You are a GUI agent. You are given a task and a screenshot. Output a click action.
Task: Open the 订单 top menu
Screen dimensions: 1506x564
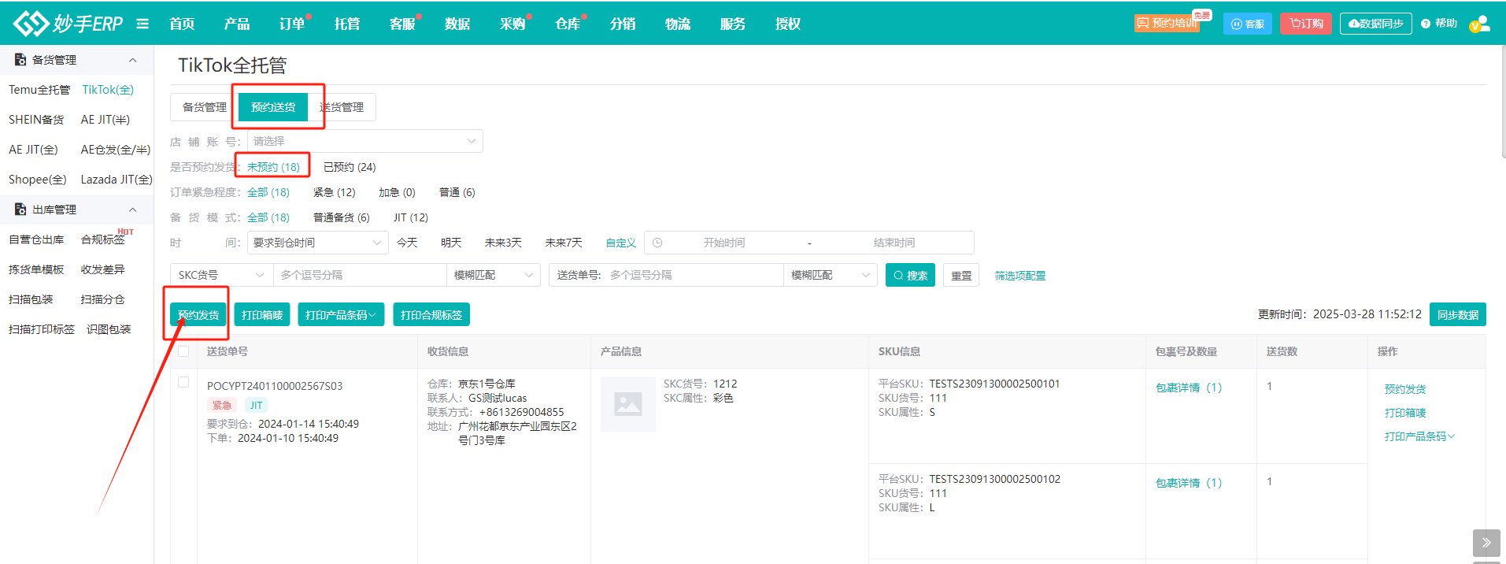click(x=292, y=24)
